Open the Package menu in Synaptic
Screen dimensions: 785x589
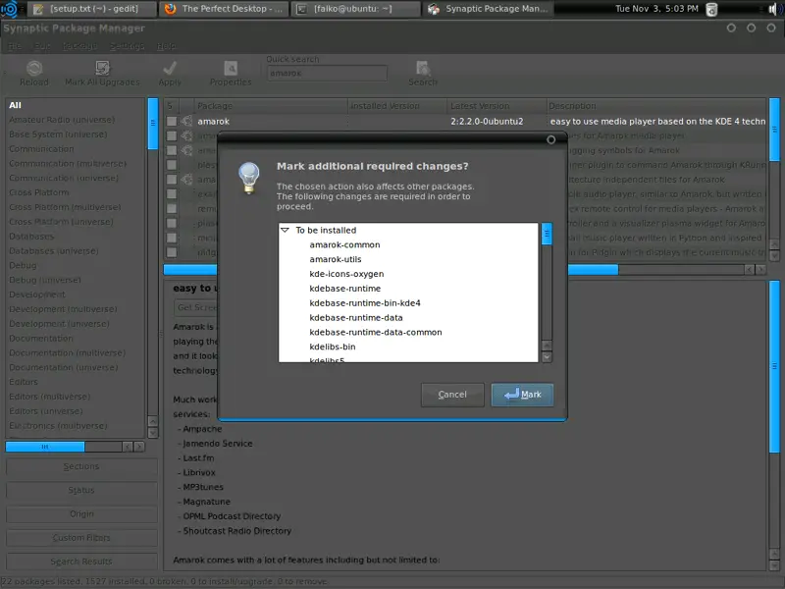(79, 46)
